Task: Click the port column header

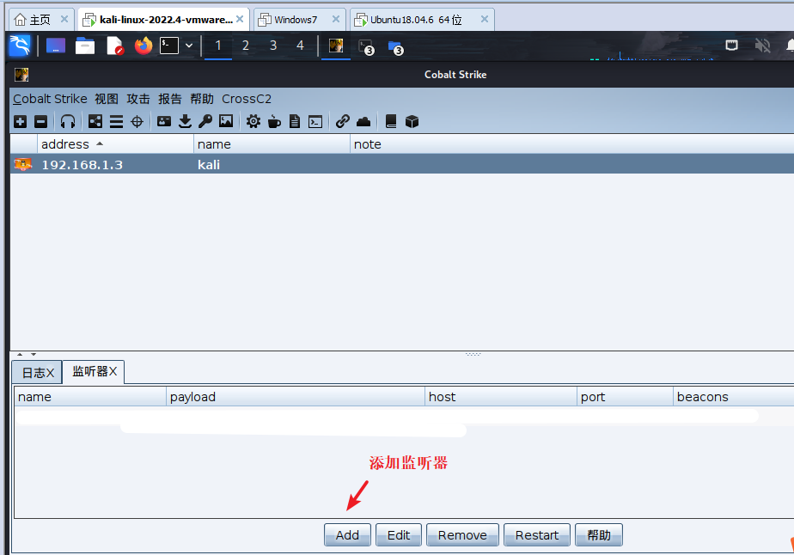Action: pos(625,397)
